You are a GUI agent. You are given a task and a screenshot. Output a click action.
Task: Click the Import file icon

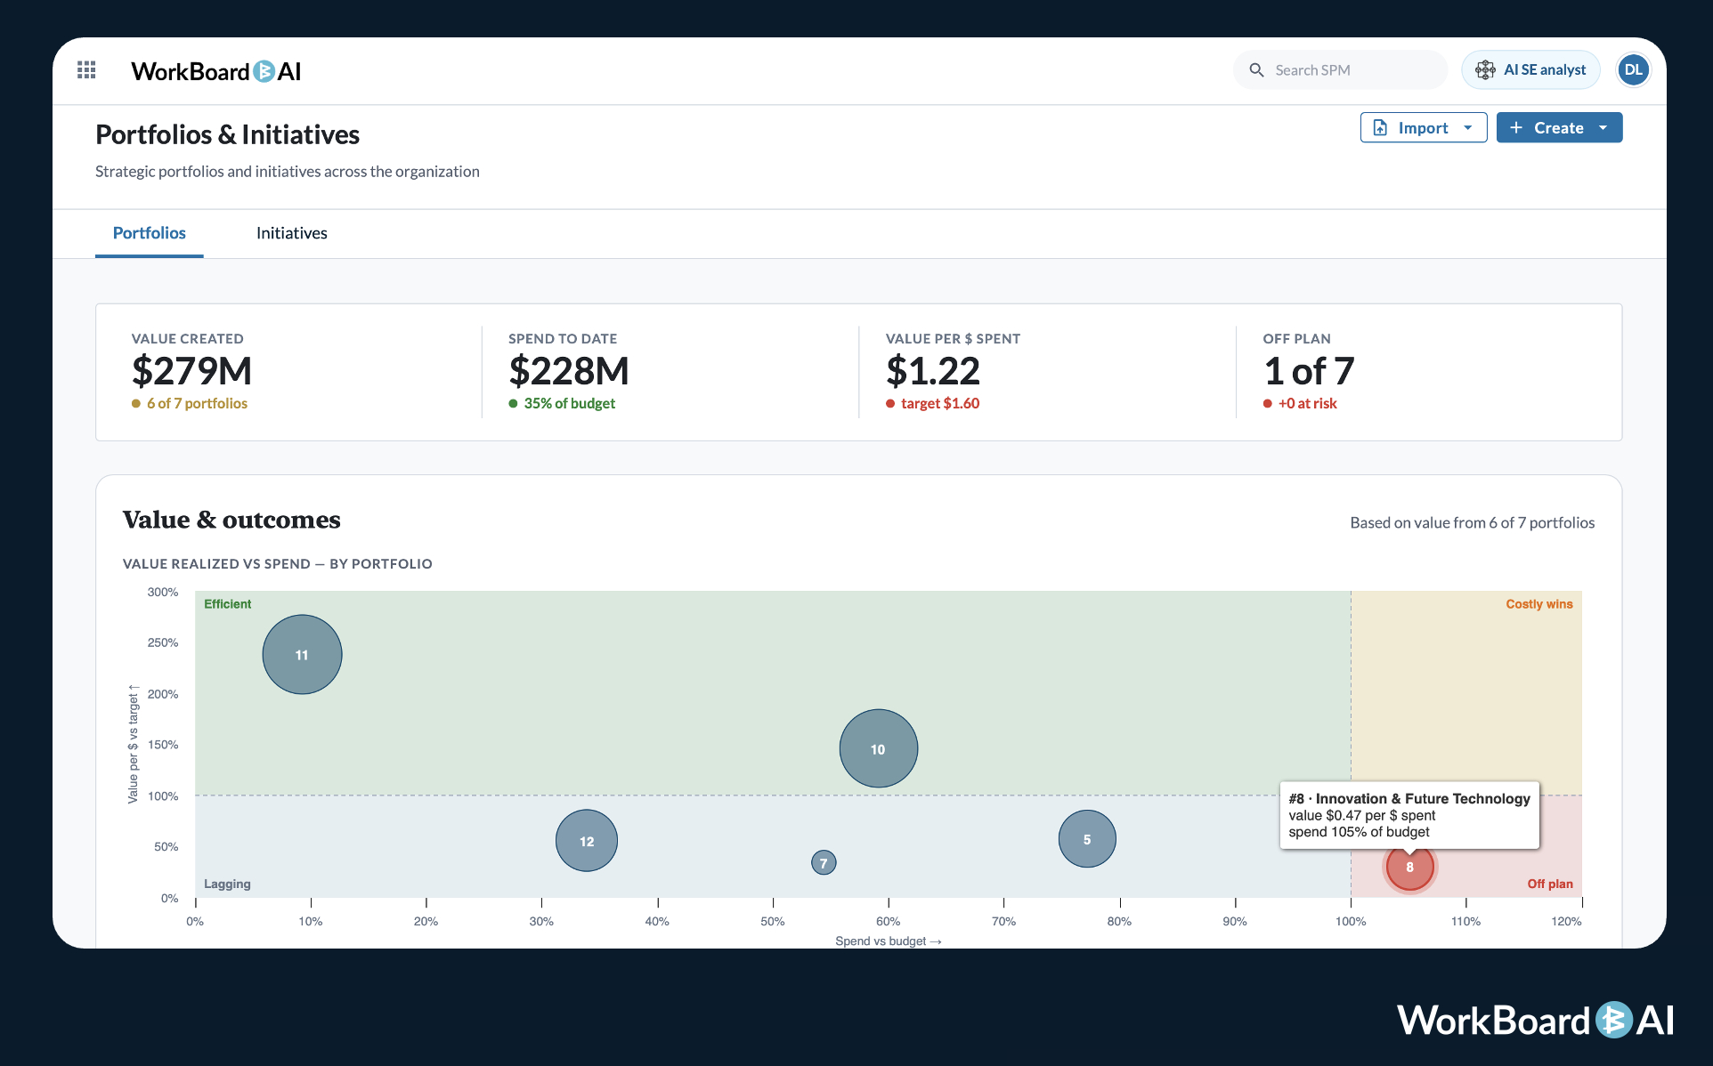tap(1380, 128)
